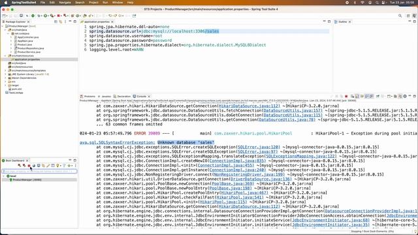Image resolution: width=418 pixels, height=235 pixels.
Task: Open the Project menu
Action: [93, 3]
